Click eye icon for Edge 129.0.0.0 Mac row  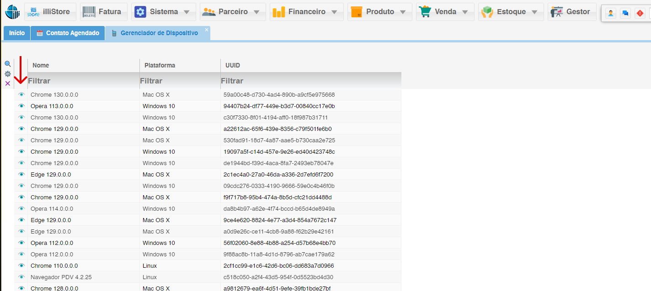click(x=21, y=174)
